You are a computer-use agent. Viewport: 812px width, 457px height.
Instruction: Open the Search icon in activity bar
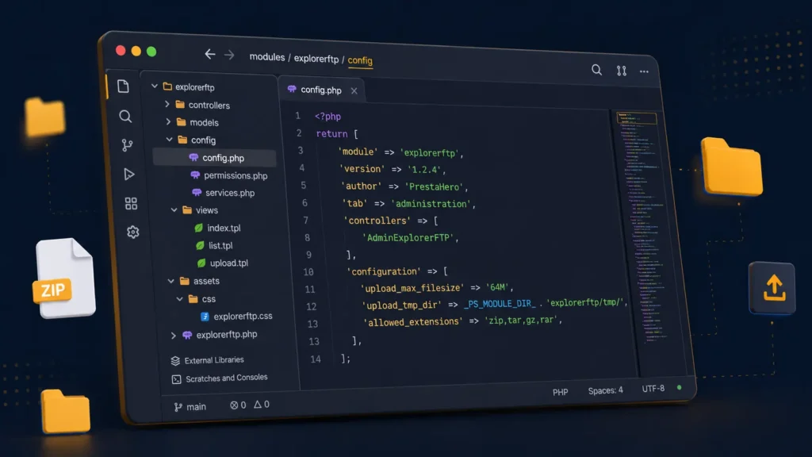point(125,116)
